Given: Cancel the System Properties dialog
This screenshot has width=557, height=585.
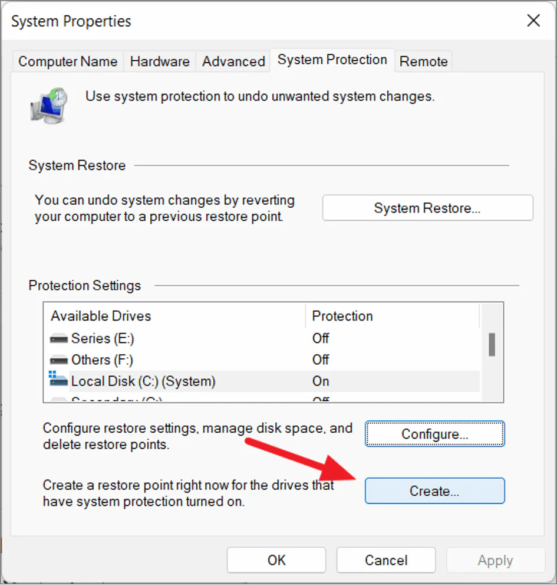Looking at the screenshot, I should coord(386,560).
